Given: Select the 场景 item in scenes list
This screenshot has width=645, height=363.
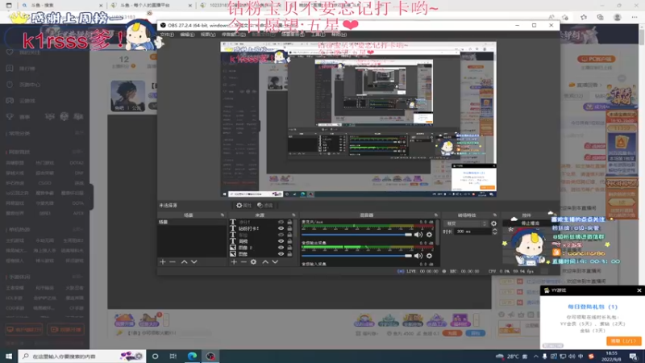Looking at the screenshot, I should (192, 223).
